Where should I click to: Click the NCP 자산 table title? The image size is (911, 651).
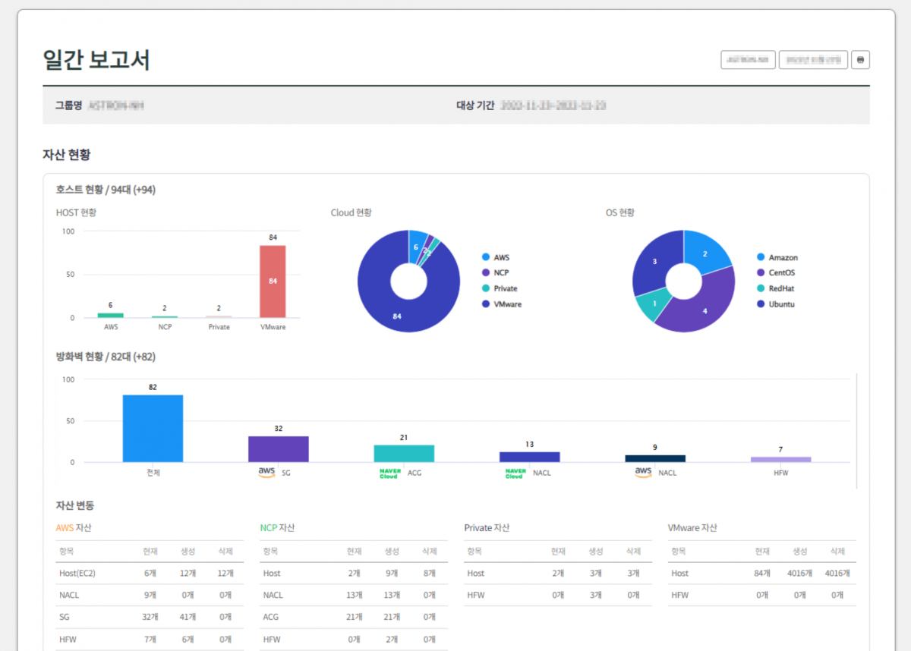point(277,527)
